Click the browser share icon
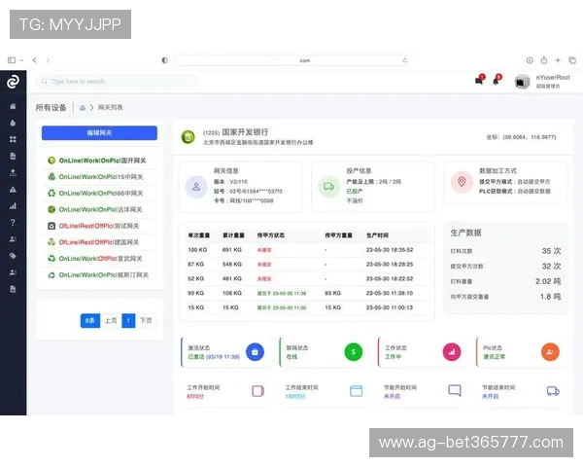Viewport: 583px width, 467px height. [543, 60]
